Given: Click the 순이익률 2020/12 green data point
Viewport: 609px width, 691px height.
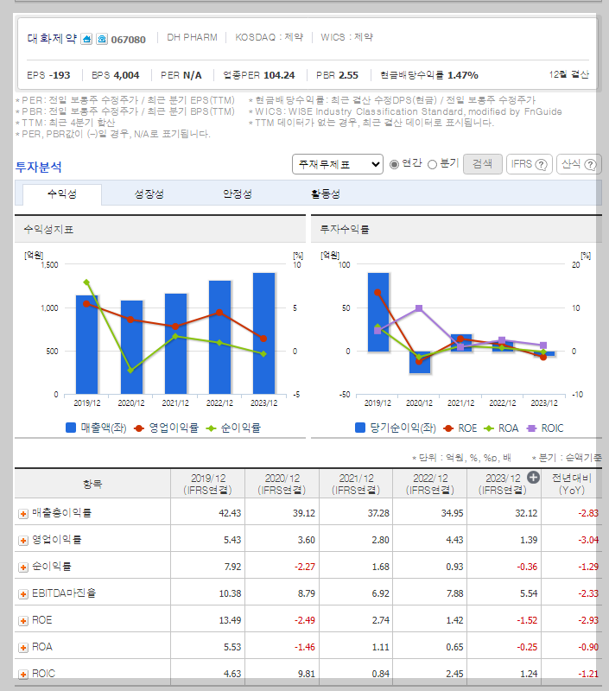Looking at the screenshot, I should (x=130, y=371).
